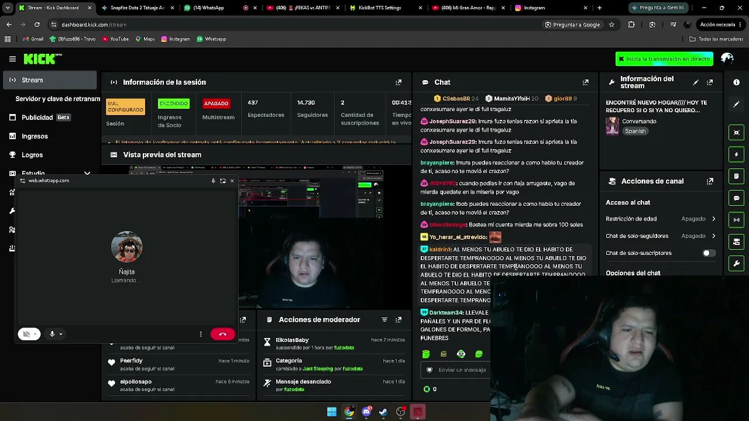Open the Chrome tab search dropdown
The height and width of the screenshot is (421, 749).
point(8,8)
